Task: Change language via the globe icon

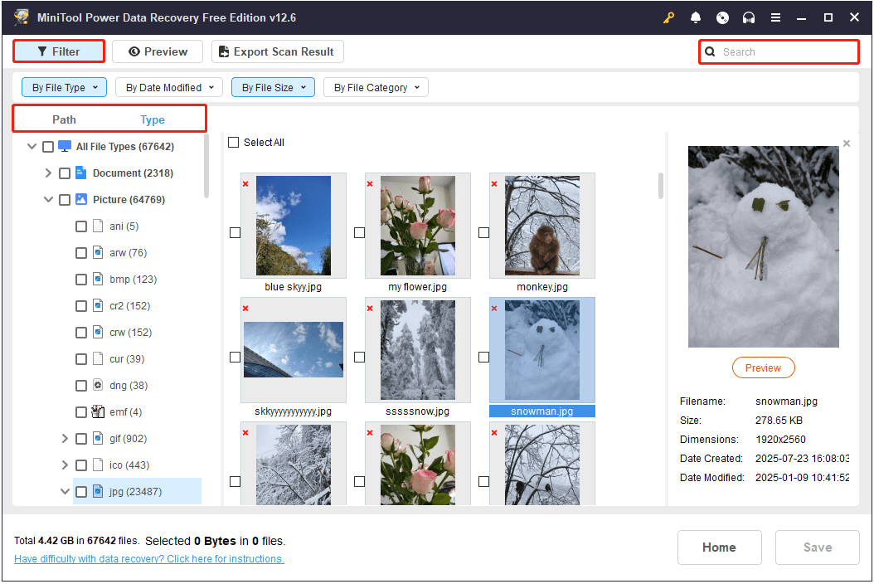Action: (722, 17)
